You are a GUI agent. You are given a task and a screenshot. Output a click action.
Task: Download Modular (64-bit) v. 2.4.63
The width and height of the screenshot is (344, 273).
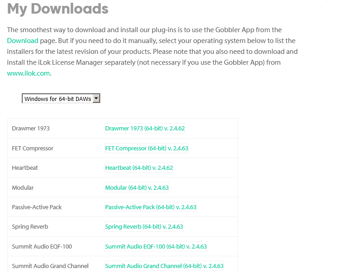tap(137, 188)
